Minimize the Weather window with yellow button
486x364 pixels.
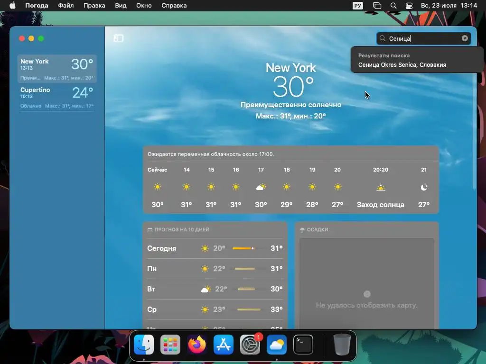tap(31, 38)
